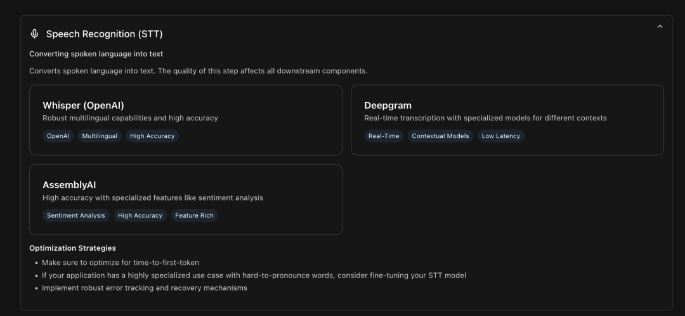Click the microphone icon beside Speech Recognition
Screen dimensions: 685x316
pos(34,34)
